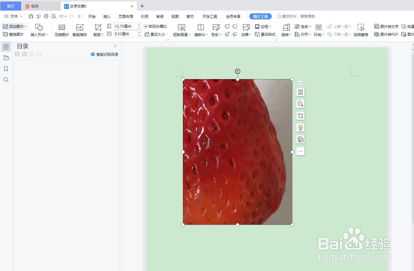414x271 pixels.
Task: Click the new tab plus button
Action: coord(142,6)
